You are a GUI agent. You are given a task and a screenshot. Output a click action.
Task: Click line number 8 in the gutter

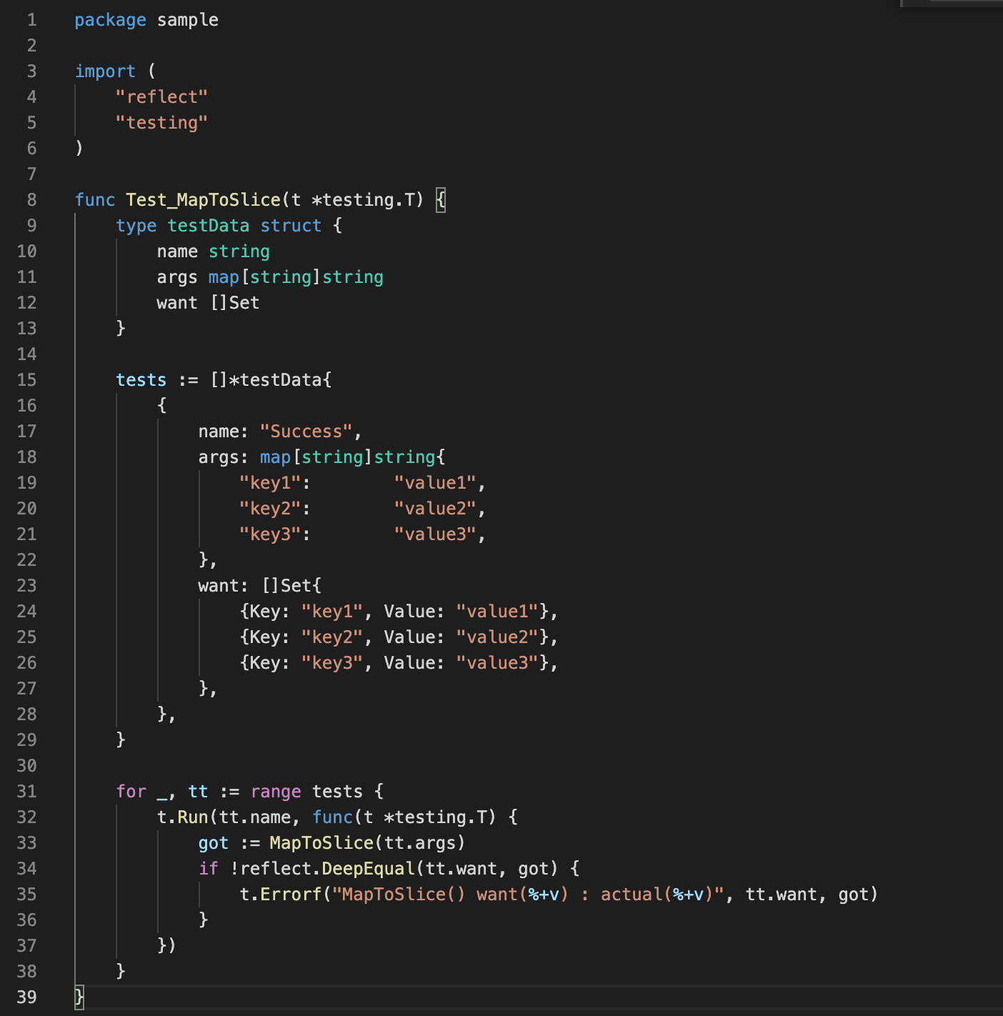[x=31, y=200]
